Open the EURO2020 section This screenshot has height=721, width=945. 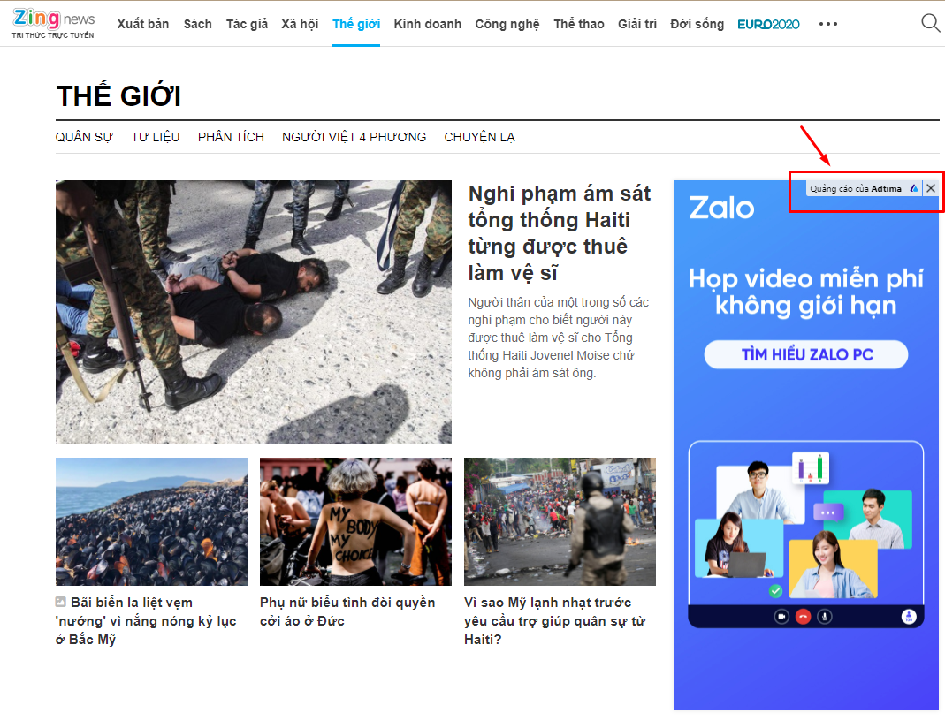tap(768, 24)
